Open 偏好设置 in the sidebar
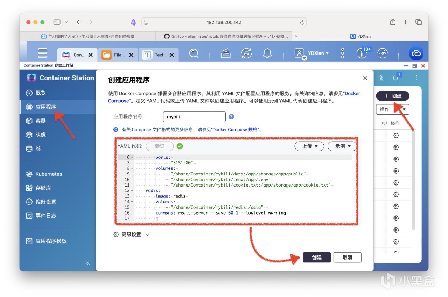This screenshot has width=448, height=297. point(58,202)
